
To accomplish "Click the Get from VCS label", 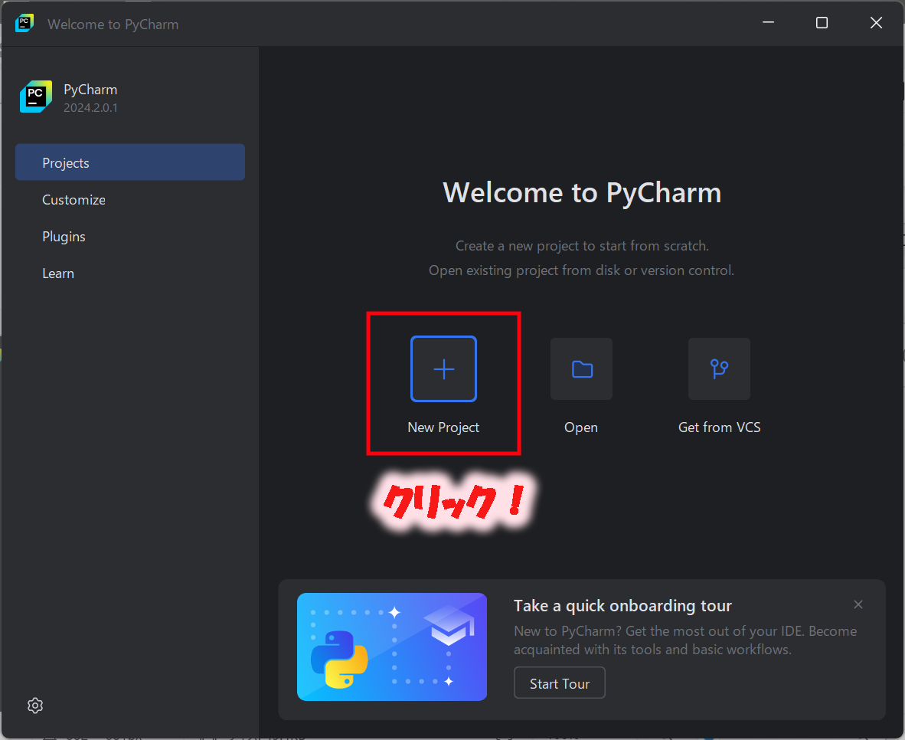I will click(x=719, y=427).
